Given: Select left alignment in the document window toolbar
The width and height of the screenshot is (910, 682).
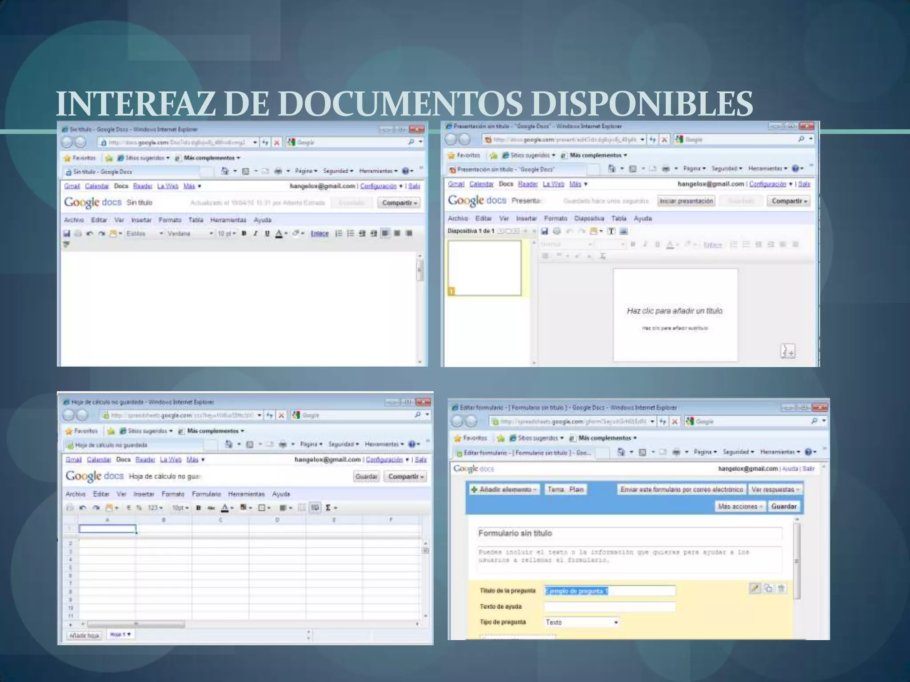Looking at the screenshot, I should click(x=385, y=234).
